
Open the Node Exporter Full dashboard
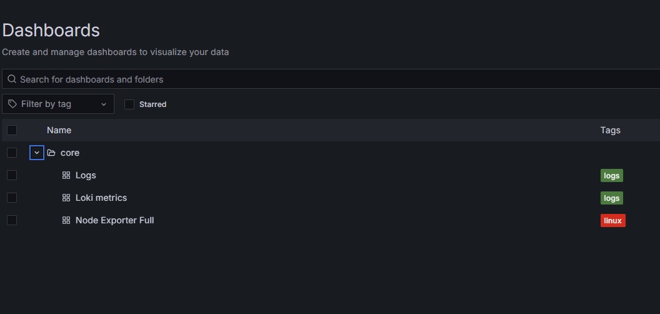[114, 220]
